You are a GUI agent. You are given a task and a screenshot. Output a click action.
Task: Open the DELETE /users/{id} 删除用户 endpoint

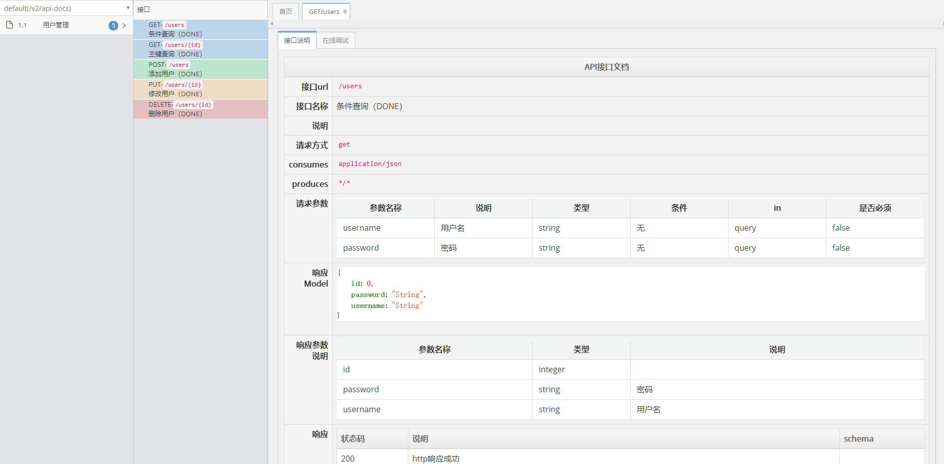[x=200, y=109]
